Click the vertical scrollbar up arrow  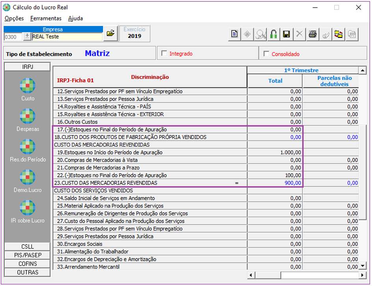pyautogui.click(x=363, y=71)
